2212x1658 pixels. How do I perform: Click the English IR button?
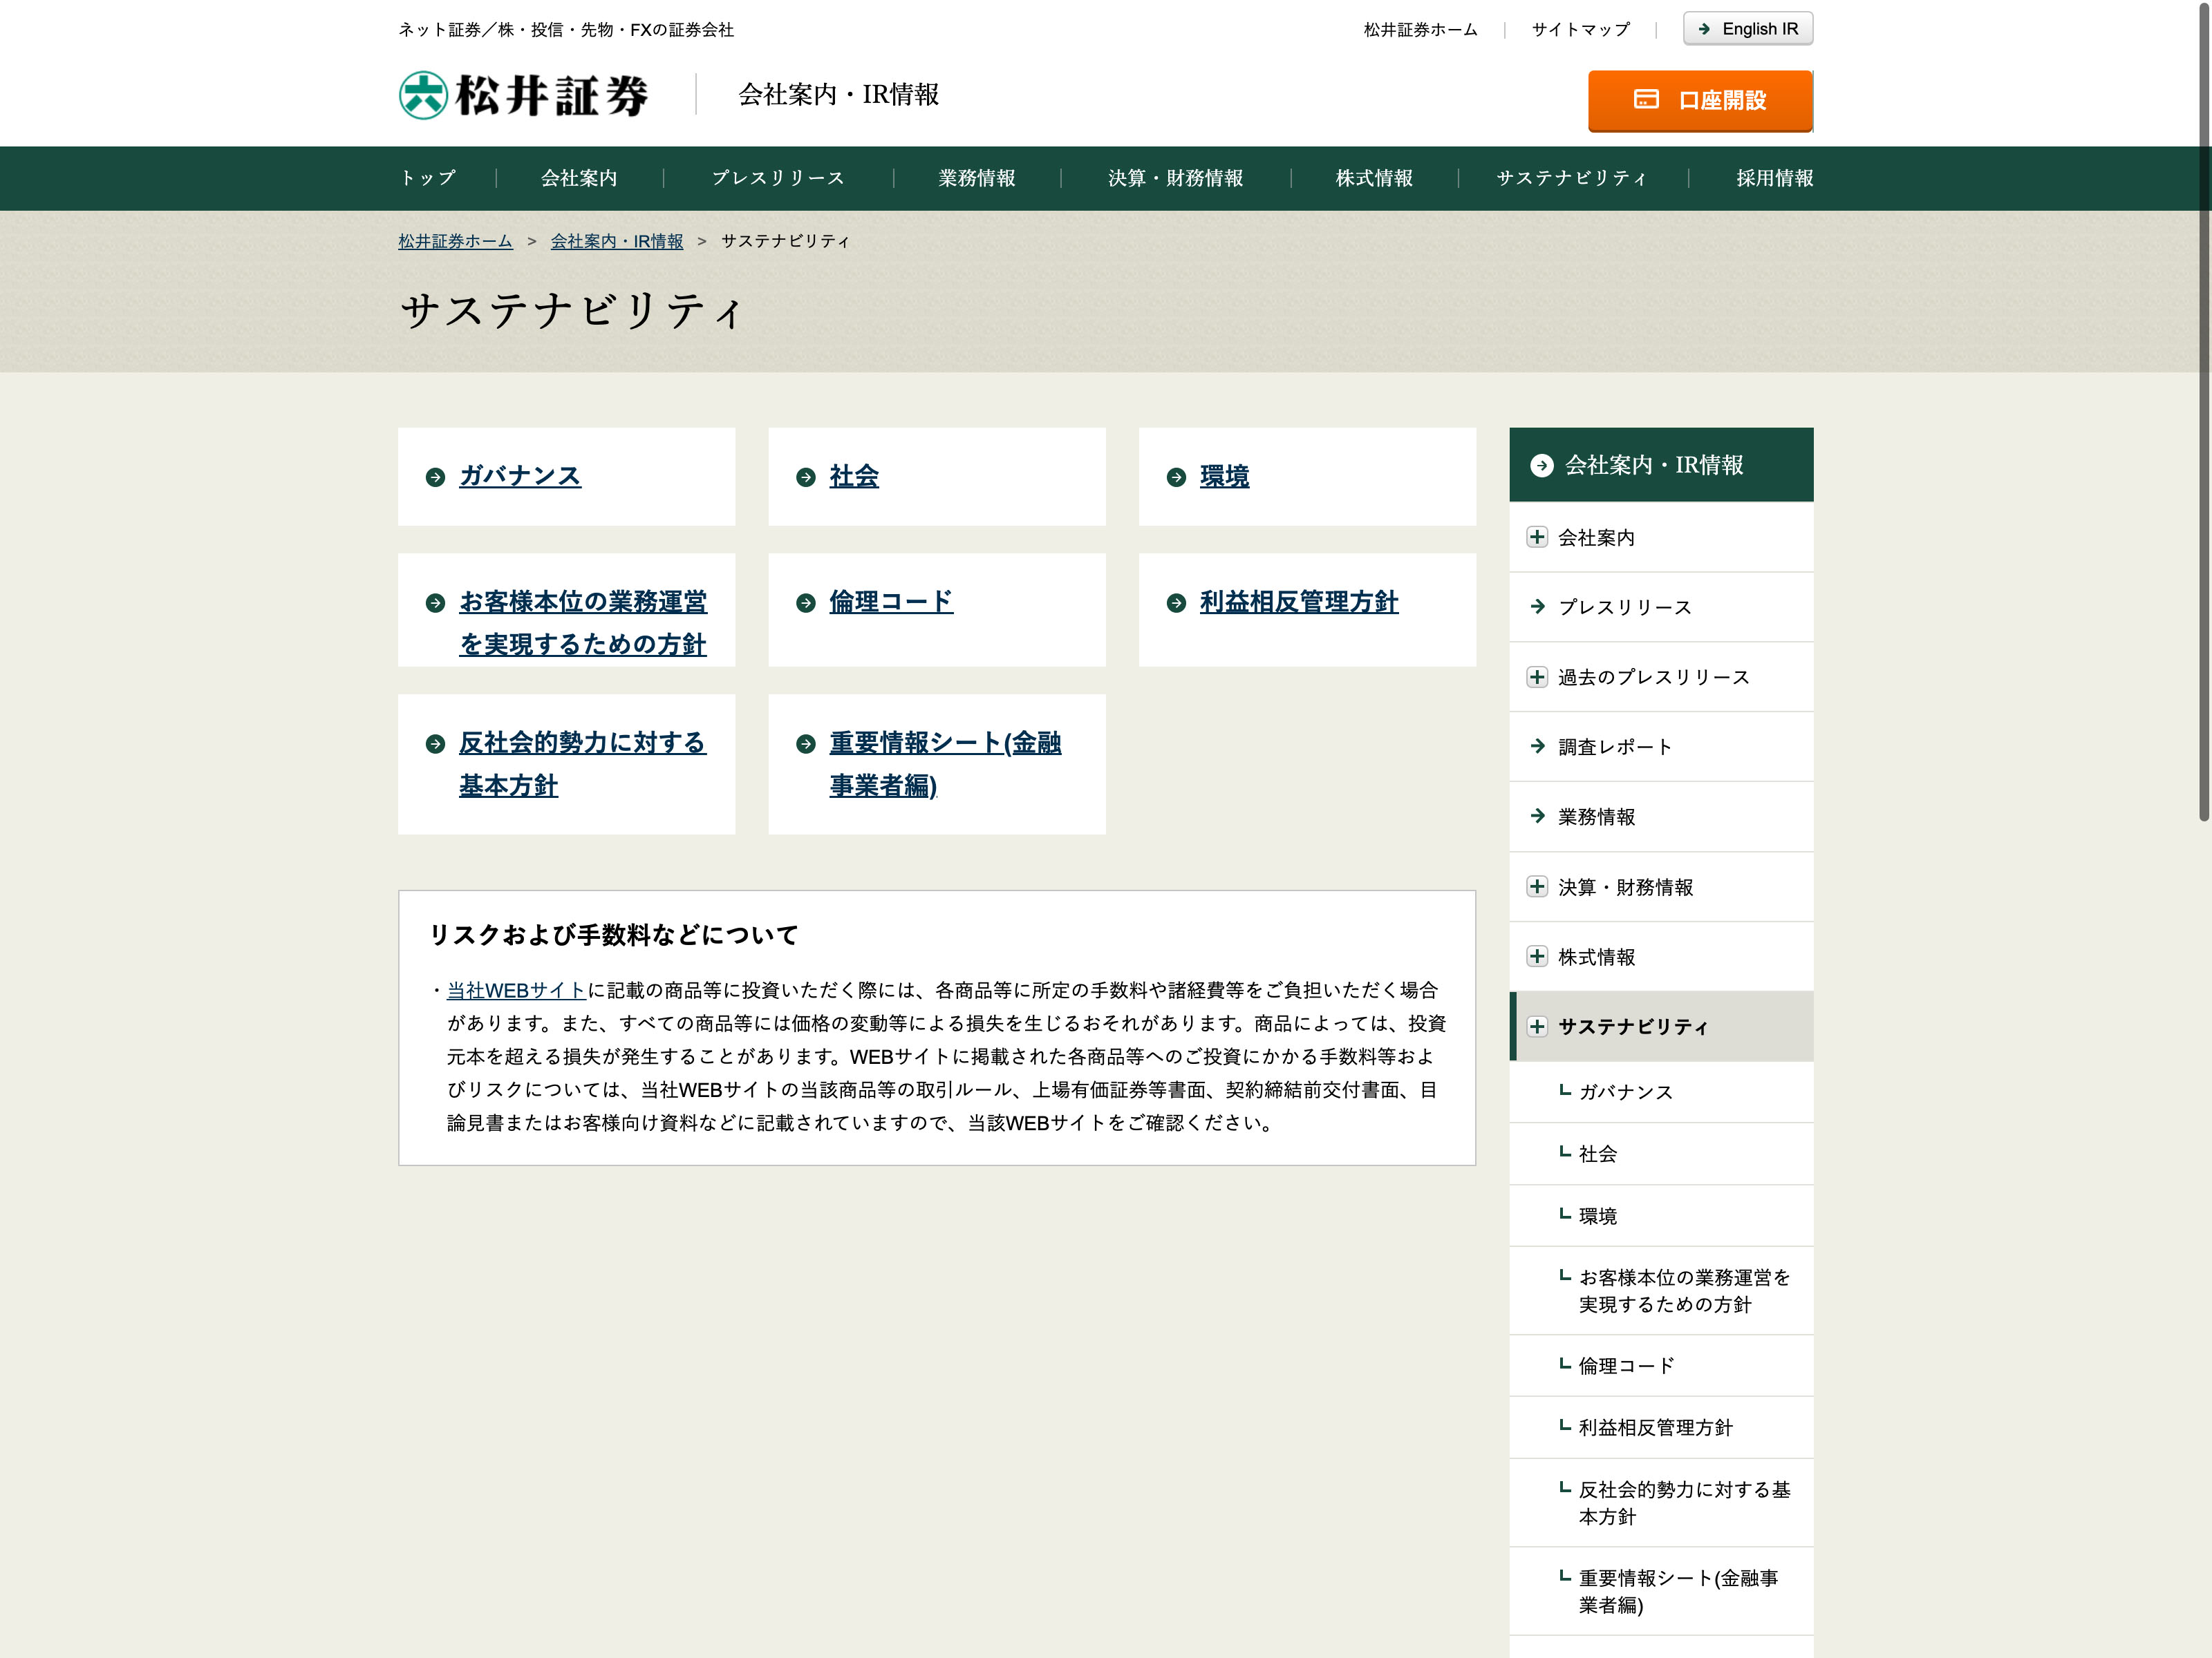1747,29
